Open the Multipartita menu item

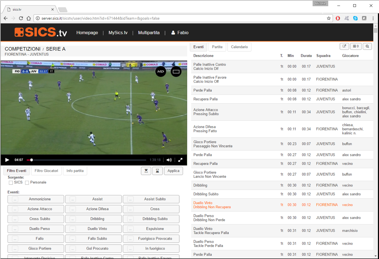(x=149, y=32)
